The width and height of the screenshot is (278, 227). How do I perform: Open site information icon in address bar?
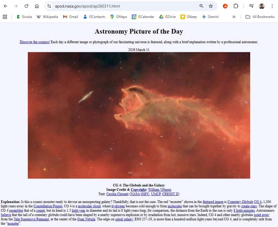pos(49,6)
